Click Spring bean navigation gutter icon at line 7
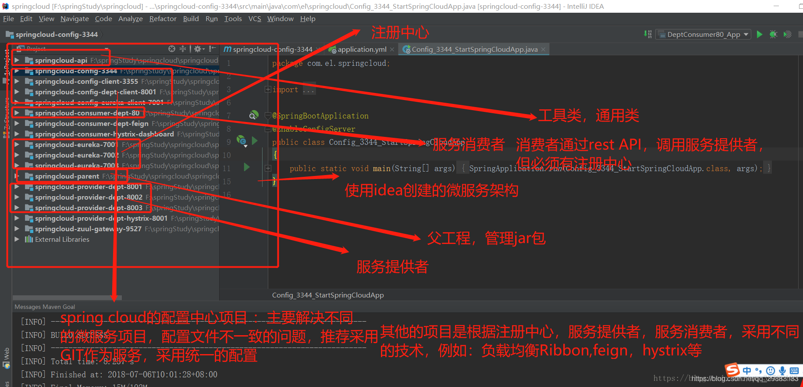The width and height of the screenshot is (803, 387). [x=254, y=115]
